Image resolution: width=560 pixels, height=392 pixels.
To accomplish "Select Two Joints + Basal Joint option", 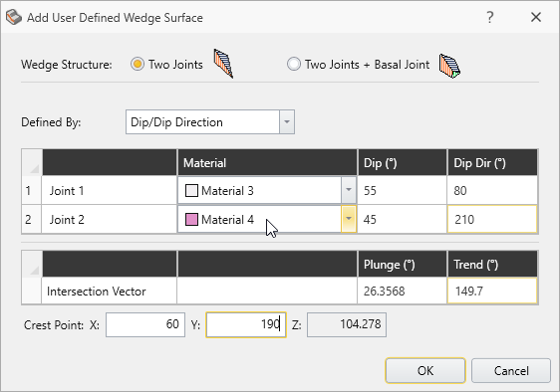I will 294,65.
